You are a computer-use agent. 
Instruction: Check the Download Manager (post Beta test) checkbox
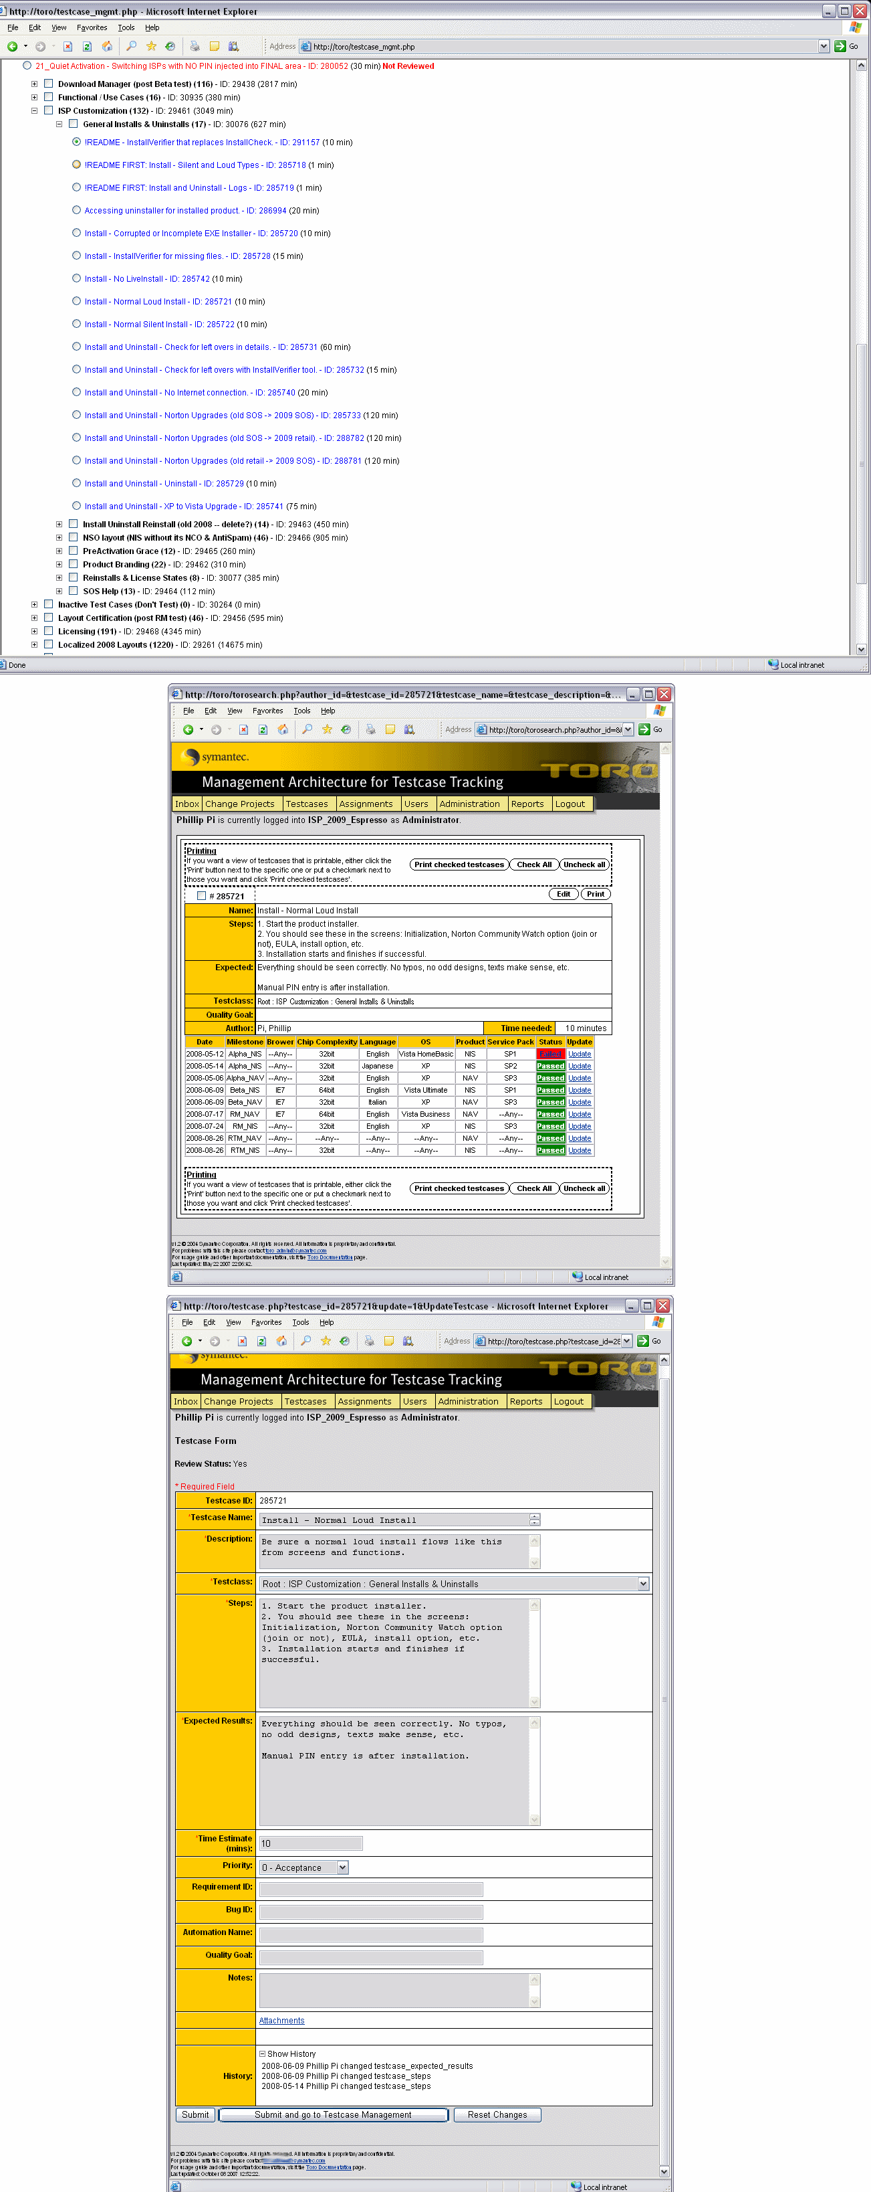pyautogui.click(x=48, y=84)
